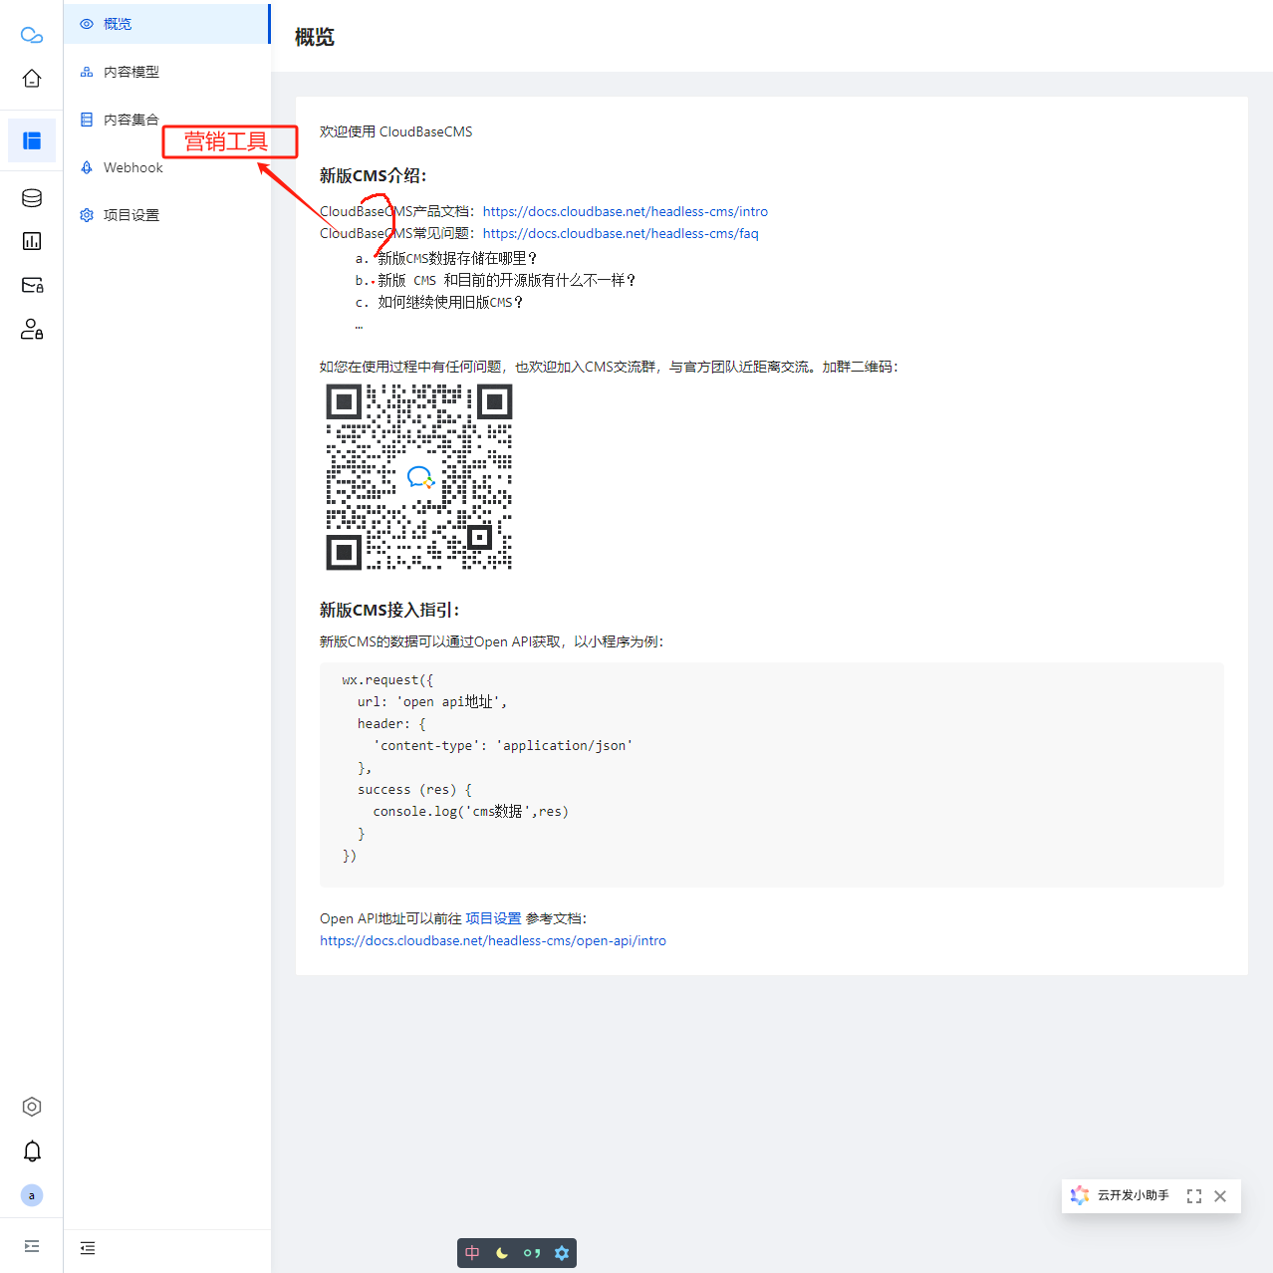
Task: Toggle the bottom-left rail menu icon
Action: (x=32, y=1246)
